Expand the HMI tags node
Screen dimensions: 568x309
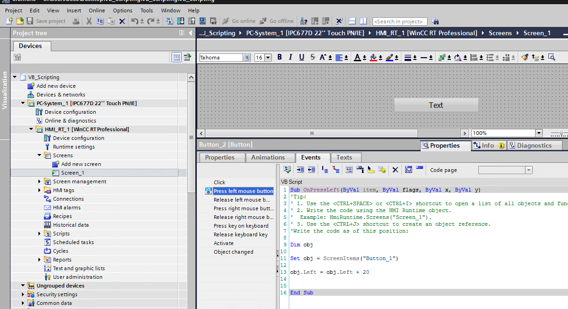tap(40, 190)
